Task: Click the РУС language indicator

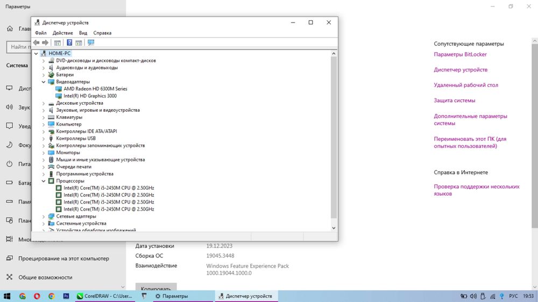Action: pyautogui.click(x=513, y=296)
